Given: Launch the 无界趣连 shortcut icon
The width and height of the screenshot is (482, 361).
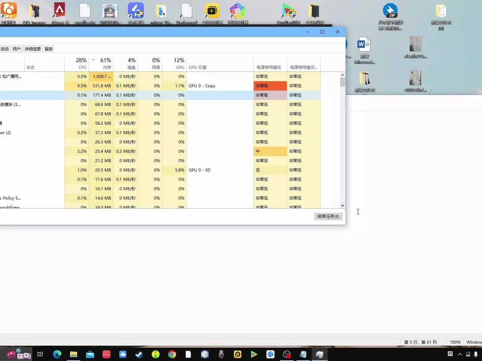Looking at the screenshot, I should [136, 13].
